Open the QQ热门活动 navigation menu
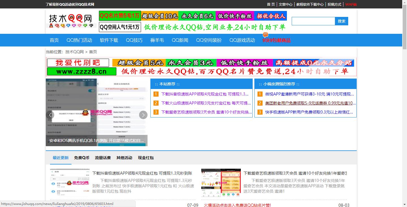Screen dimensions: 407x207 click(79, 40)
